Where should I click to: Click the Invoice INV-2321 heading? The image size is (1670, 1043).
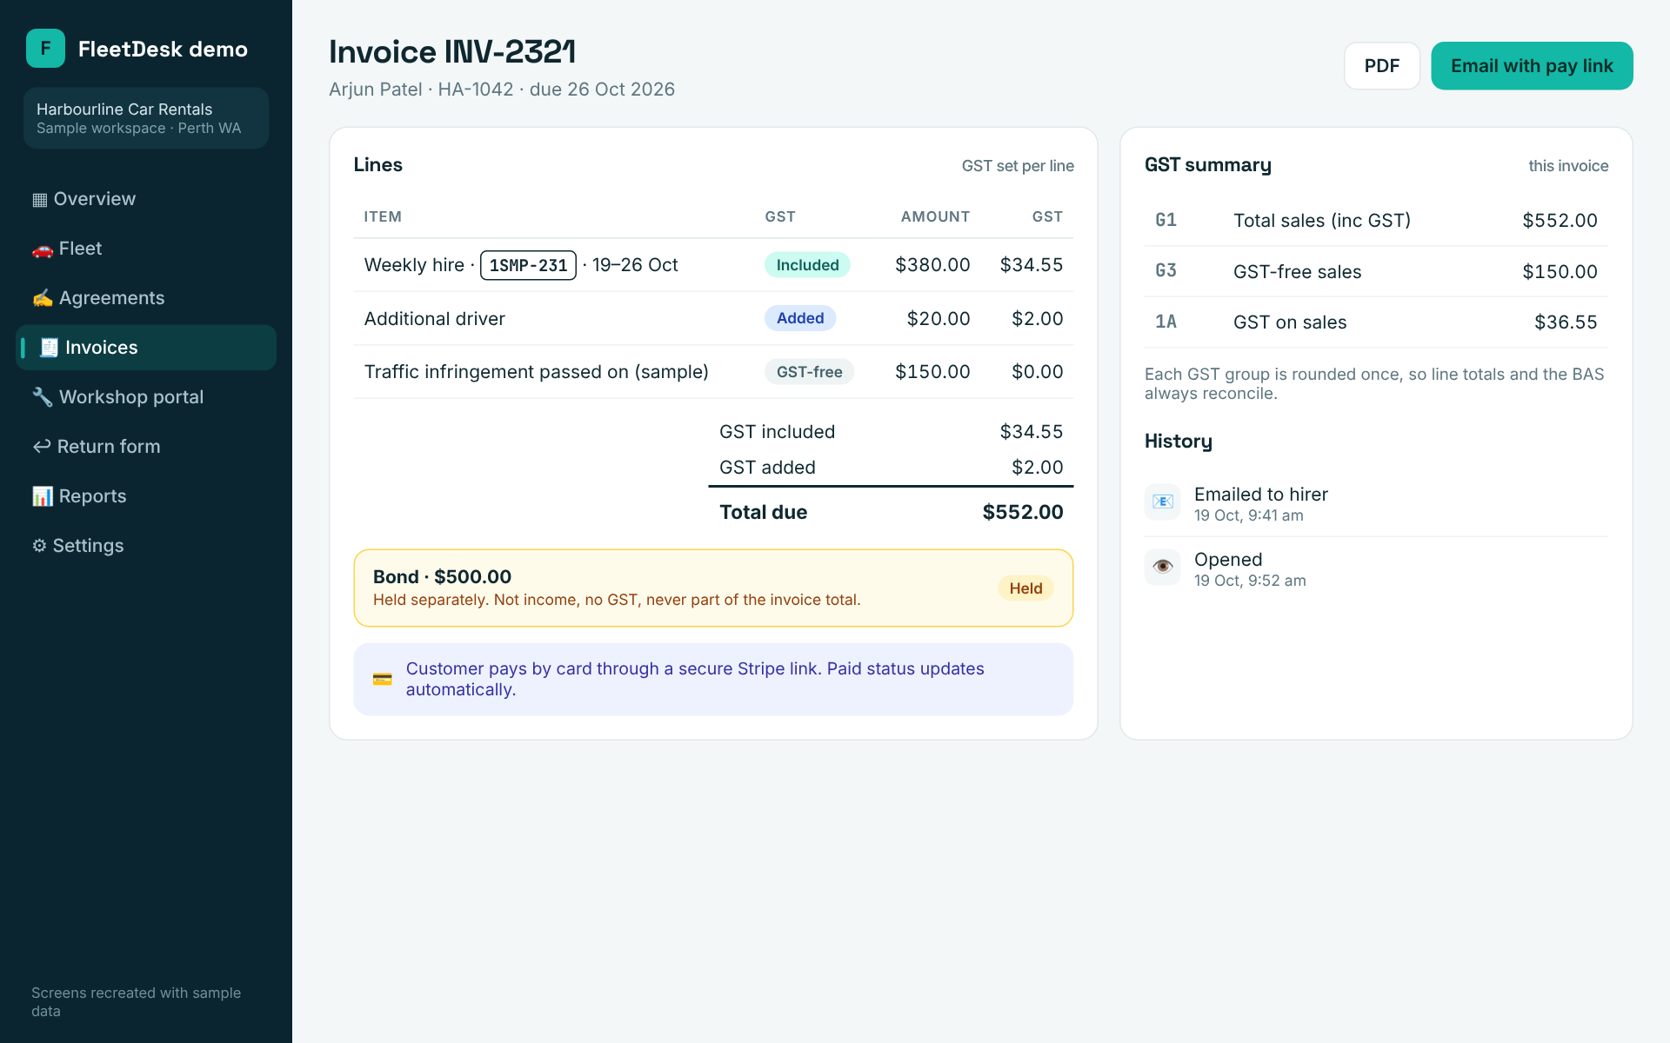452,52
